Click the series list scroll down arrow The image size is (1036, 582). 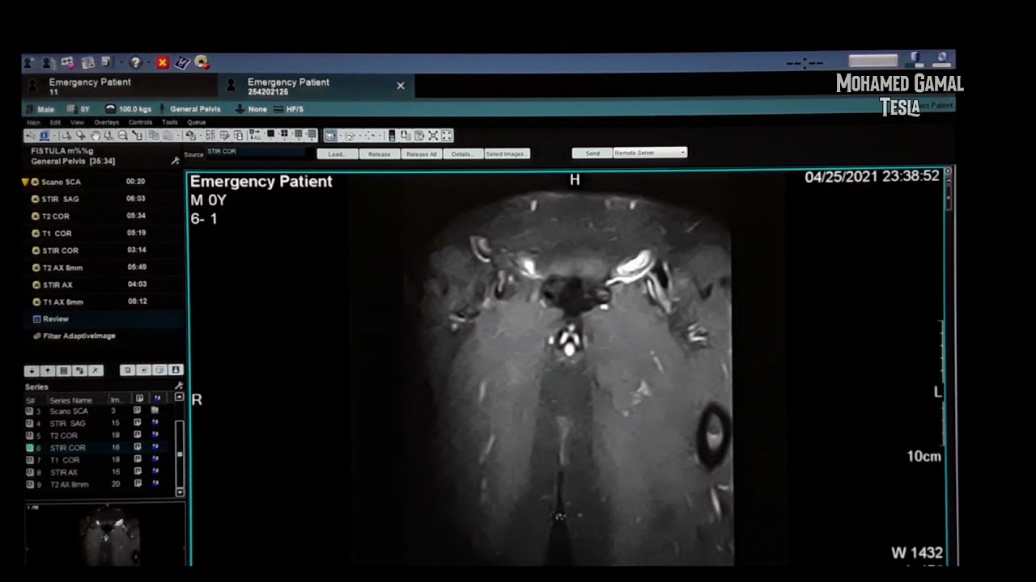click(180, 492)
